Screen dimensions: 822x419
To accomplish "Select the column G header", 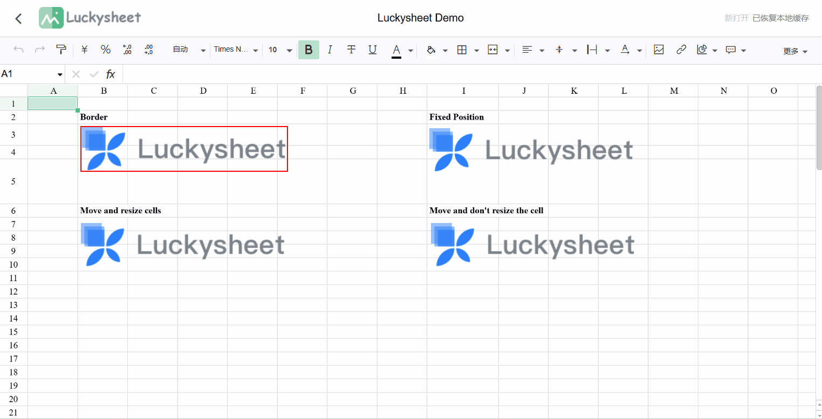I will pos(352,90).
